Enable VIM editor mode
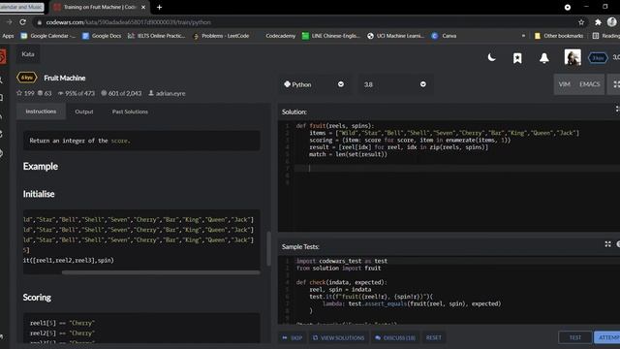 coord(564,84)
